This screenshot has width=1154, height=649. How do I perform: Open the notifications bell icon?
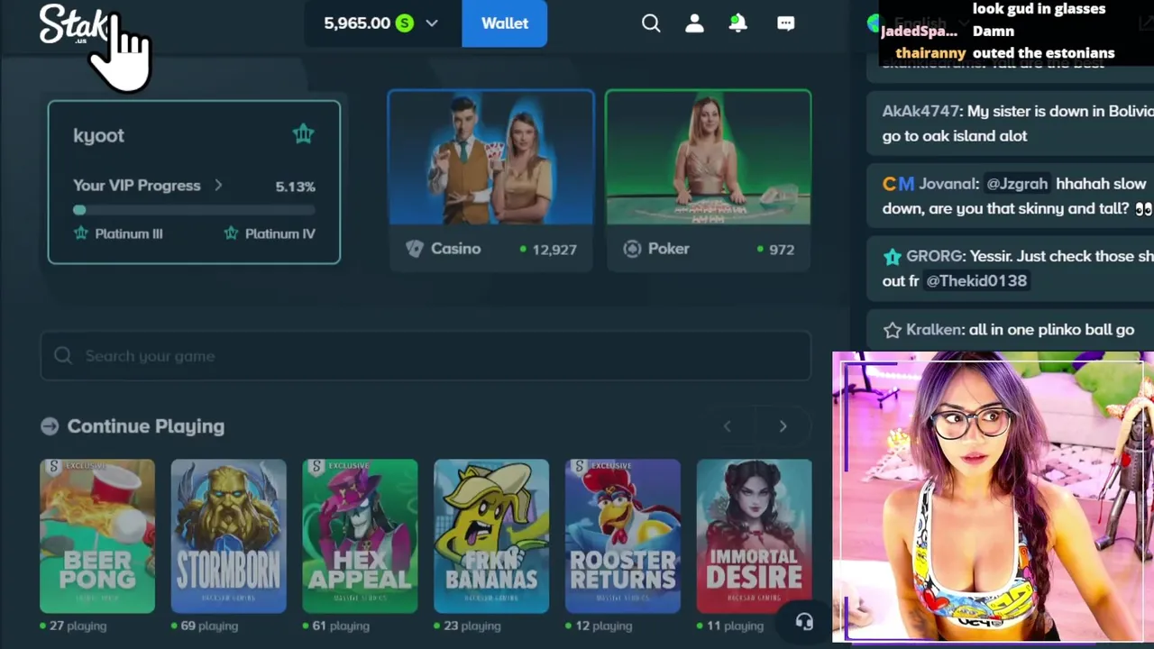click(x=738, y=23)
